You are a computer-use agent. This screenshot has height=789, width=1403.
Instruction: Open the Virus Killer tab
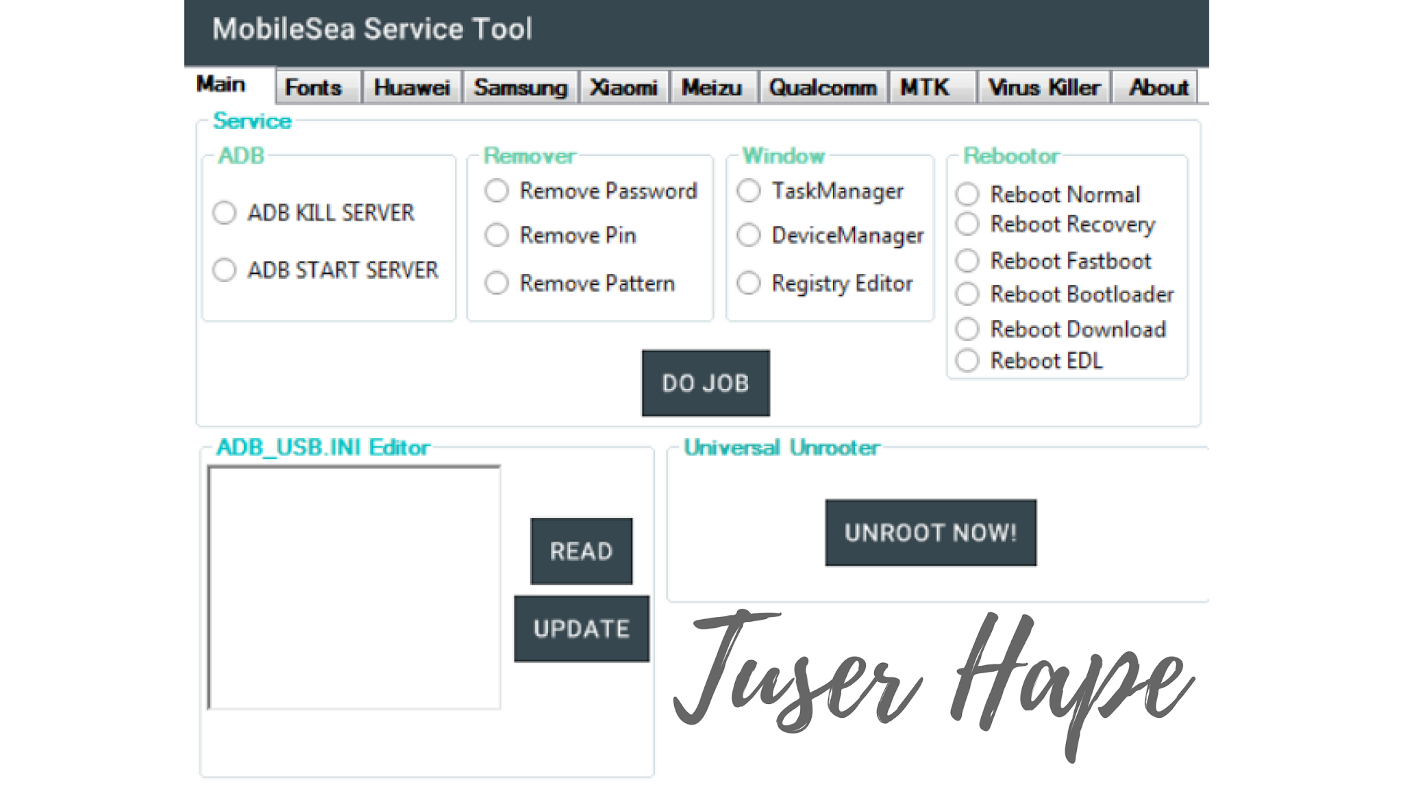click(x=1043, y=88)
